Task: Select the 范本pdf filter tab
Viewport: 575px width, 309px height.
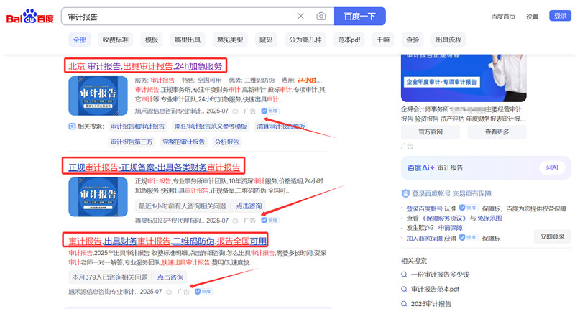Action: coord(349,40)
